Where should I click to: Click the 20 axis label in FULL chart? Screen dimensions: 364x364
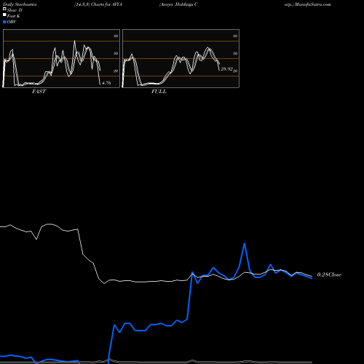[x=235, y=71]
